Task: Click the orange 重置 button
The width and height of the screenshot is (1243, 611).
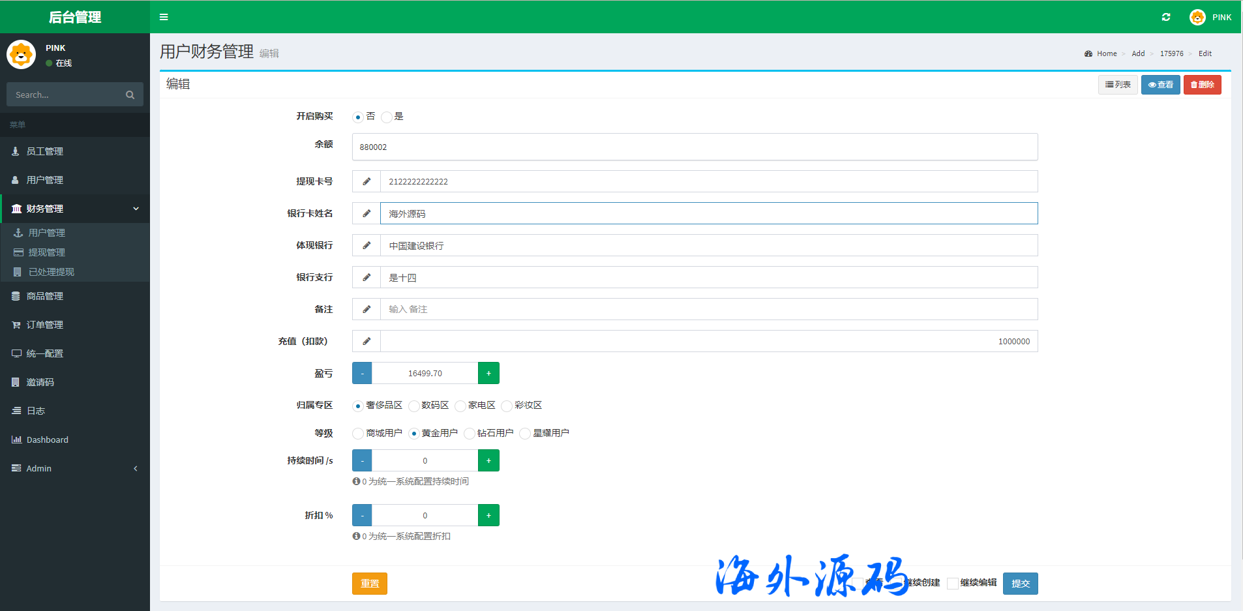Action: click(x=369, y=584)
